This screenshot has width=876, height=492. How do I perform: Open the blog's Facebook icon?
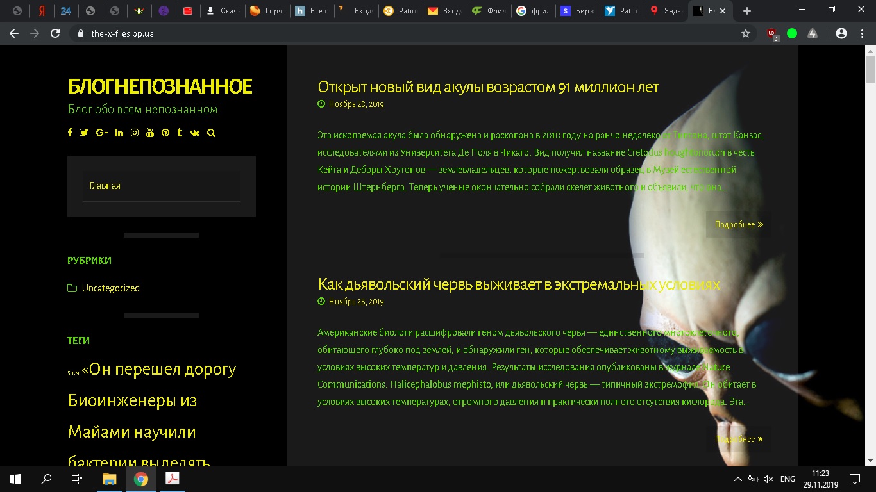[70, 133]
